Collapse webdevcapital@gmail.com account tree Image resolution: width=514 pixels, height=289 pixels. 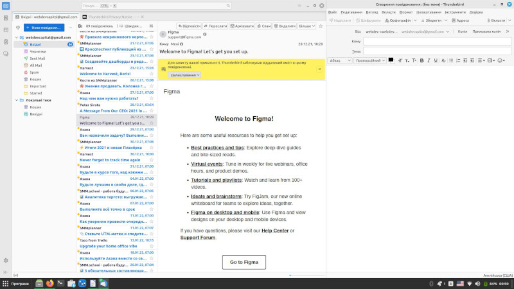coord(17,38)
